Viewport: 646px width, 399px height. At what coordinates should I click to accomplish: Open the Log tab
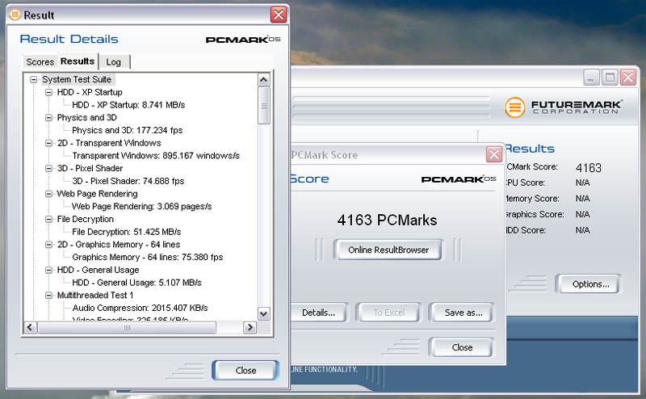tap(114, 62)
